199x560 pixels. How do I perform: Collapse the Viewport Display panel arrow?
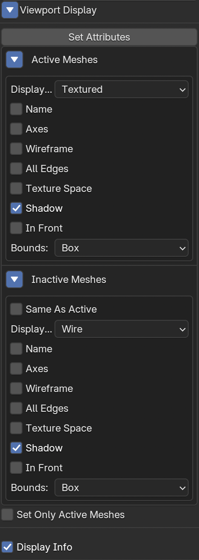(x=10, y=10)
